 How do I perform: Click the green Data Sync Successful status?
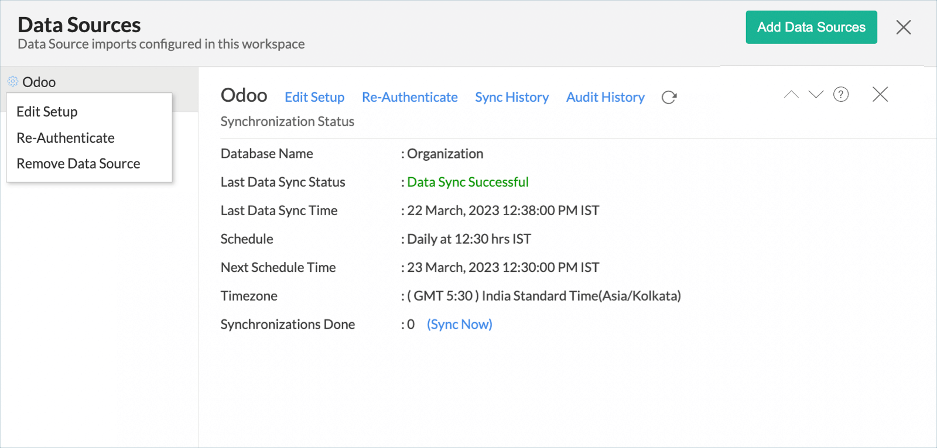(x=467, y=182)
